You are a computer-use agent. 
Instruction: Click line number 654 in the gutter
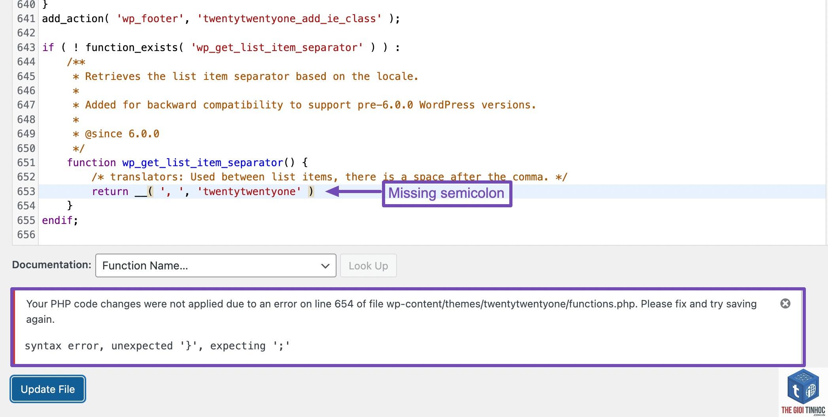click(x=26, y=206)
